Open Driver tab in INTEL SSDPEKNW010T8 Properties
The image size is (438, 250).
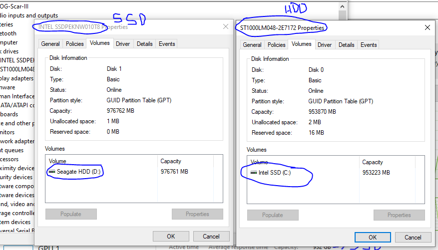coord(123,44)
